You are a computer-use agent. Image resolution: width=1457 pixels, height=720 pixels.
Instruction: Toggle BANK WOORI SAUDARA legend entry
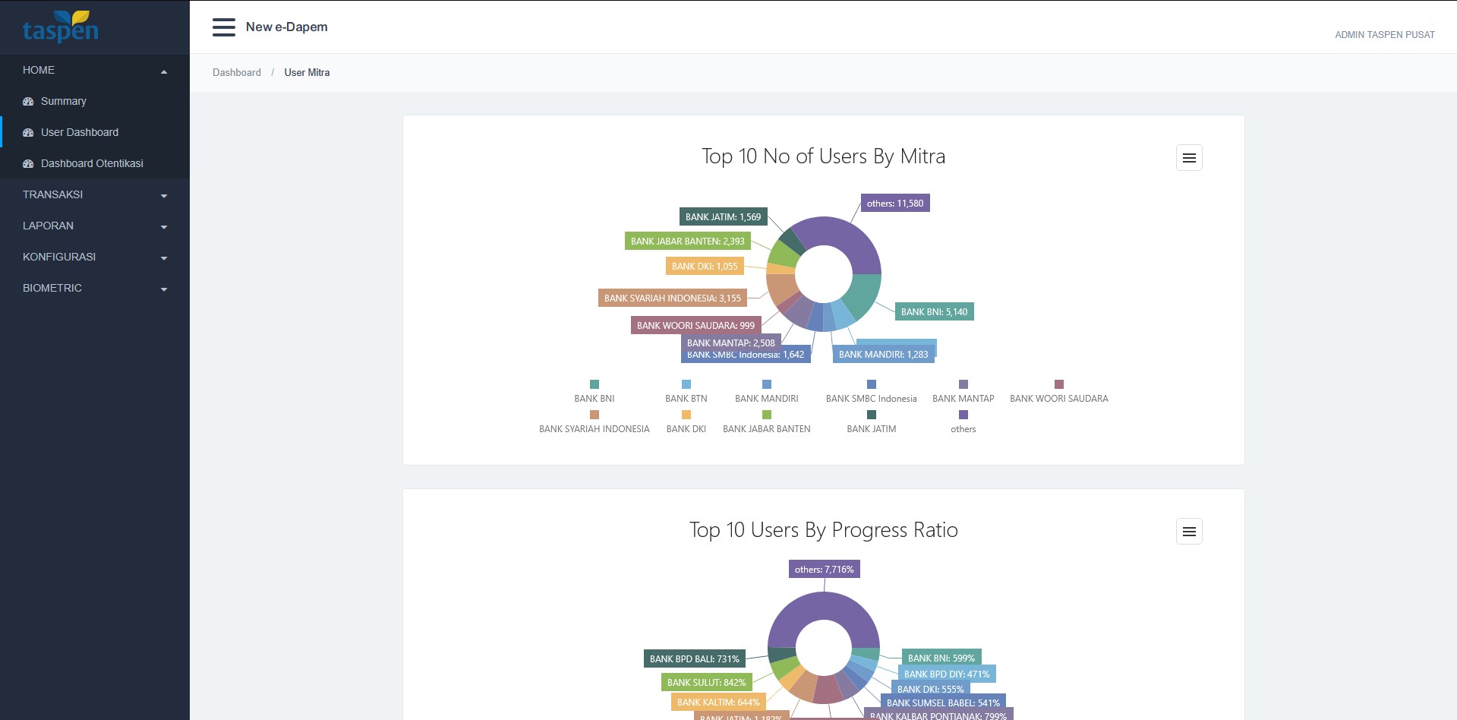coord(1058,392)
